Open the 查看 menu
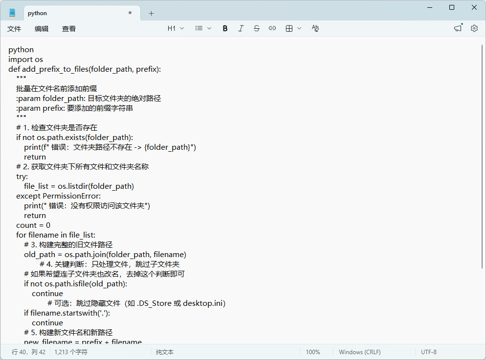This screenshot has height=360, width=486. (x=68, y=29)
